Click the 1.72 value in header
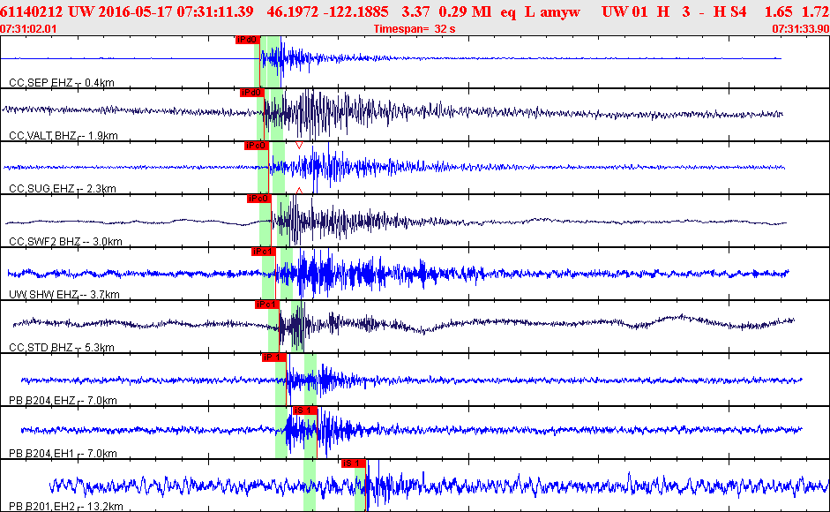Screen dimensions: 830x512 pyautogui.click(x=815, y=11)
